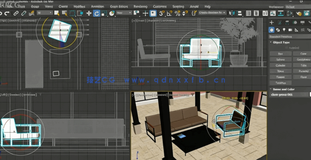Viewport: 311px width, 160px height.
Task: Switch to the Display panel tab
Action: coord(303,23)
